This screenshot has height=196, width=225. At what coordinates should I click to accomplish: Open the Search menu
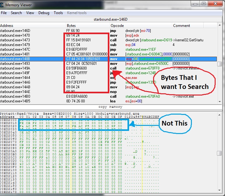coord(16,13)
